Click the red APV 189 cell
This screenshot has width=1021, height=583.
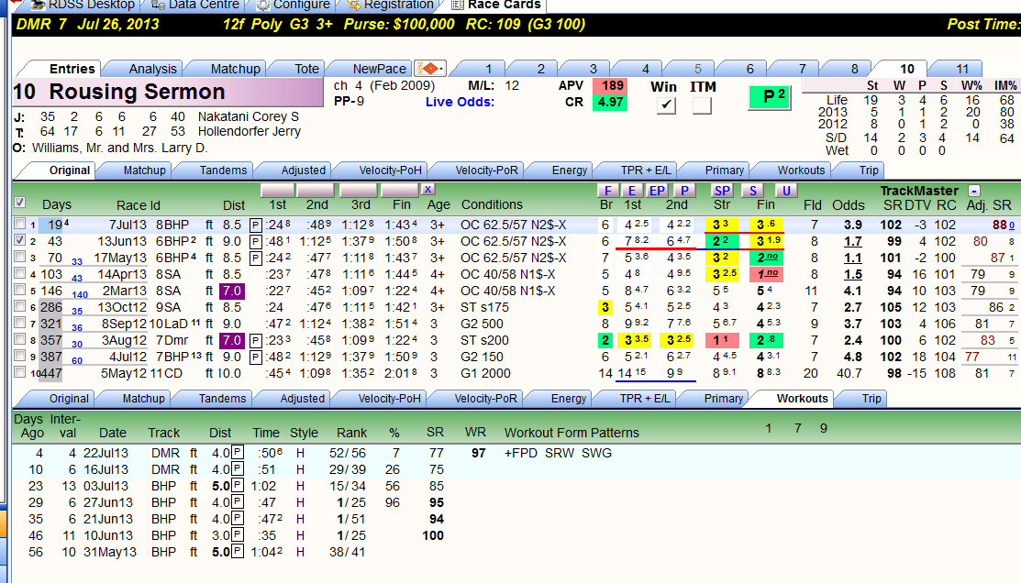[x=609, y=86]
